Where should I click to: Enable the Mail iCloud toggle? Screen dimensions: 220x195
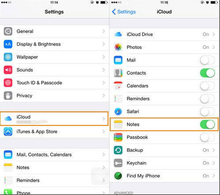point(207,60)
